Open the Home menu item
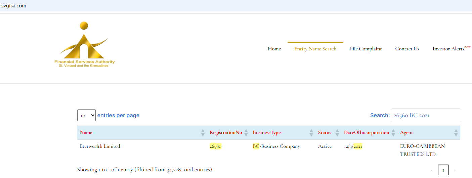The image size is (472, 178). [x=274, y=49]
